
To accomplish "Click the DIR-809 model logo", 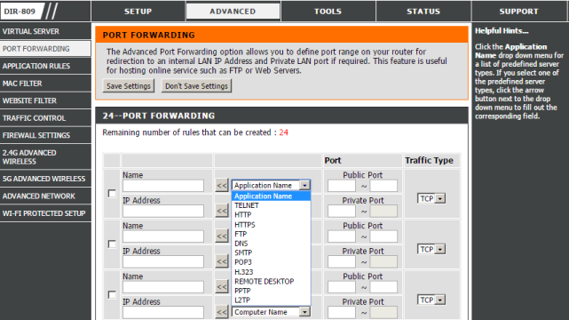I will point(21,12).
